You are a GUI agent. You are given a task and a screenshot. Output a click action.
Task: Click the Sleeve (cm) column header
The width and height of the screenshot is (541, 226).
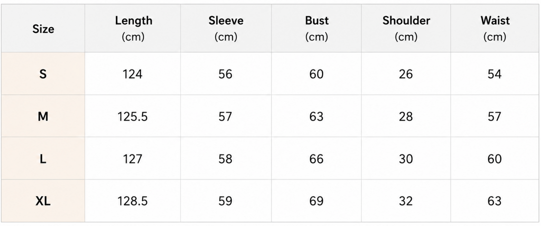226,29
